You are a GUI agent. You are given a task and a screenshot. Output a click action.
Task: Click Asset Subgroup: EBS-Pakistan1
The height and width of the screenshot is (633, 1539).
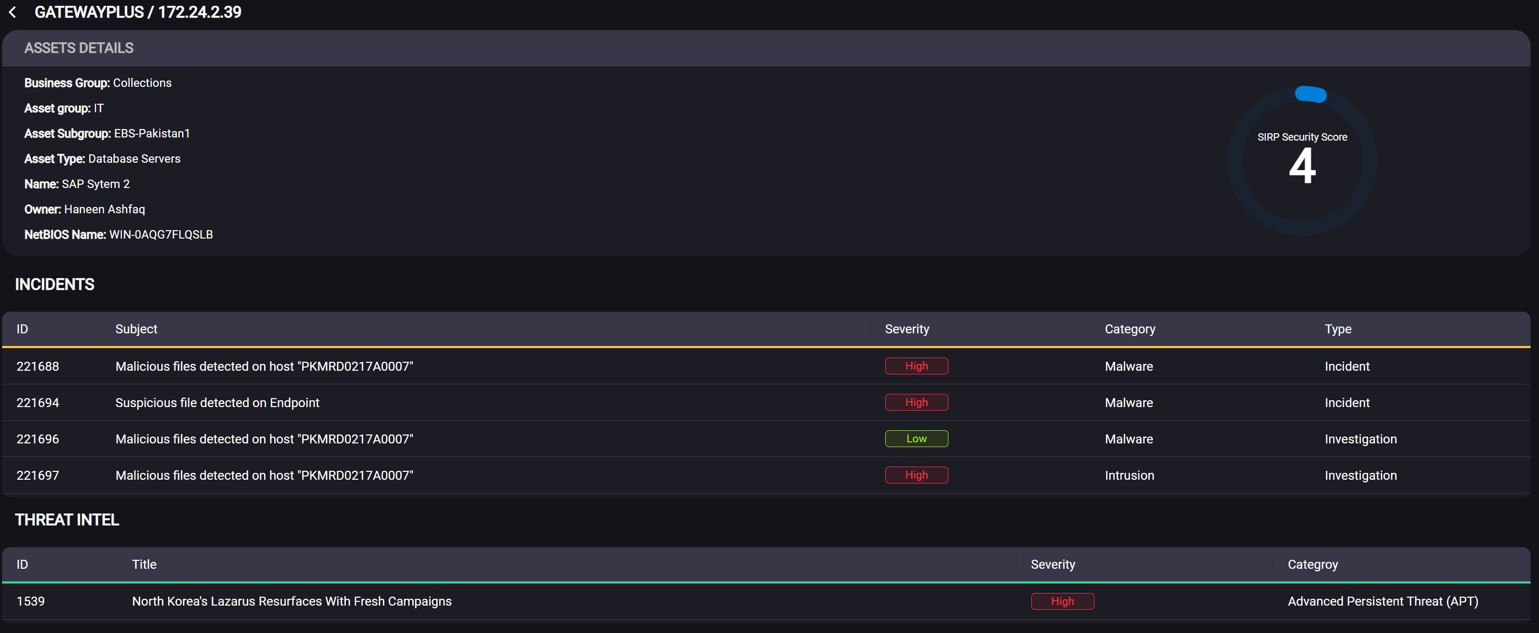point(107,134)
